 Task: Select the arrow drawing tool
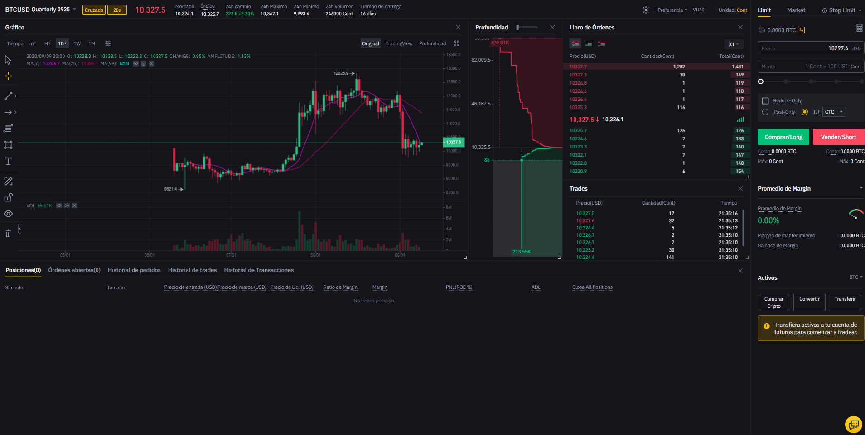tap(8, 112)
